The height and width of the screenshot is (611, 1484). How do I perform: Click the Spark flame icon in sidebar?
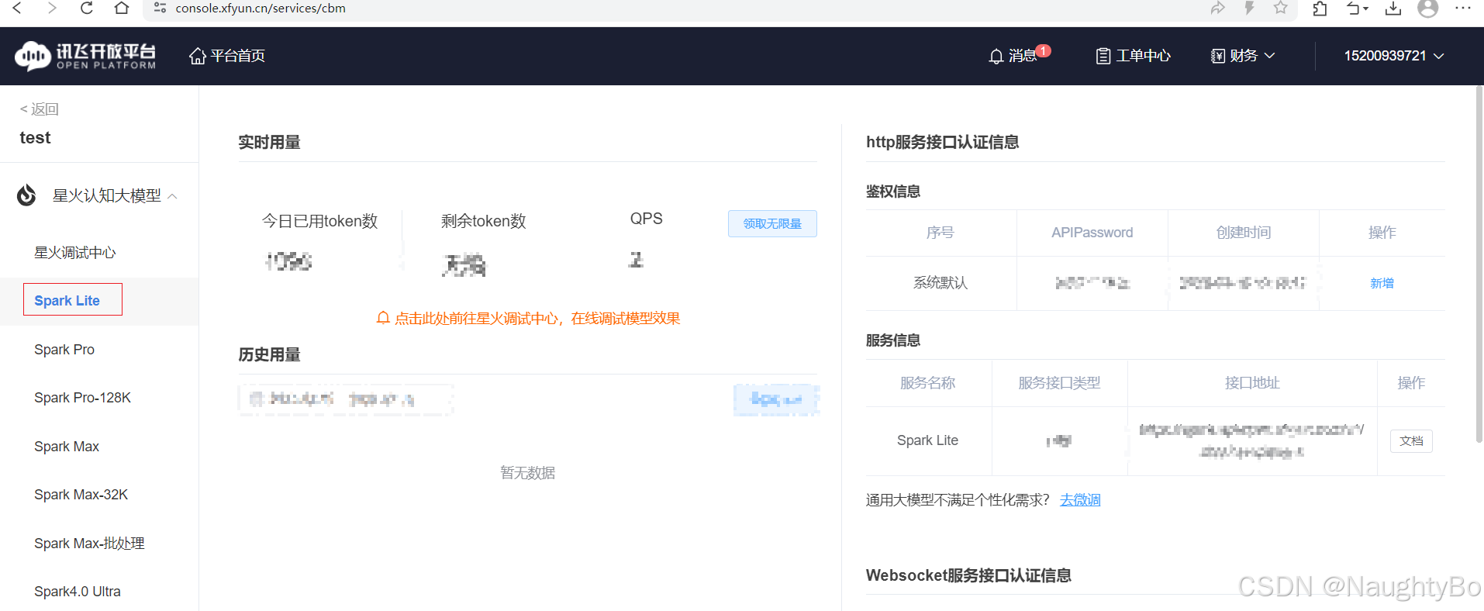point(26,195)
